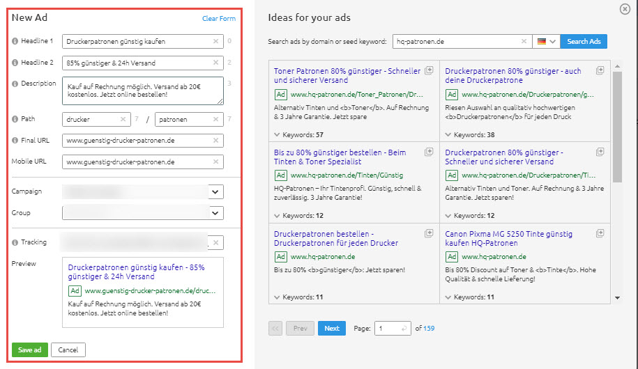This screenshot has height=369, width=638.
Task: Click the Prev page button
Action: point(301,329)
